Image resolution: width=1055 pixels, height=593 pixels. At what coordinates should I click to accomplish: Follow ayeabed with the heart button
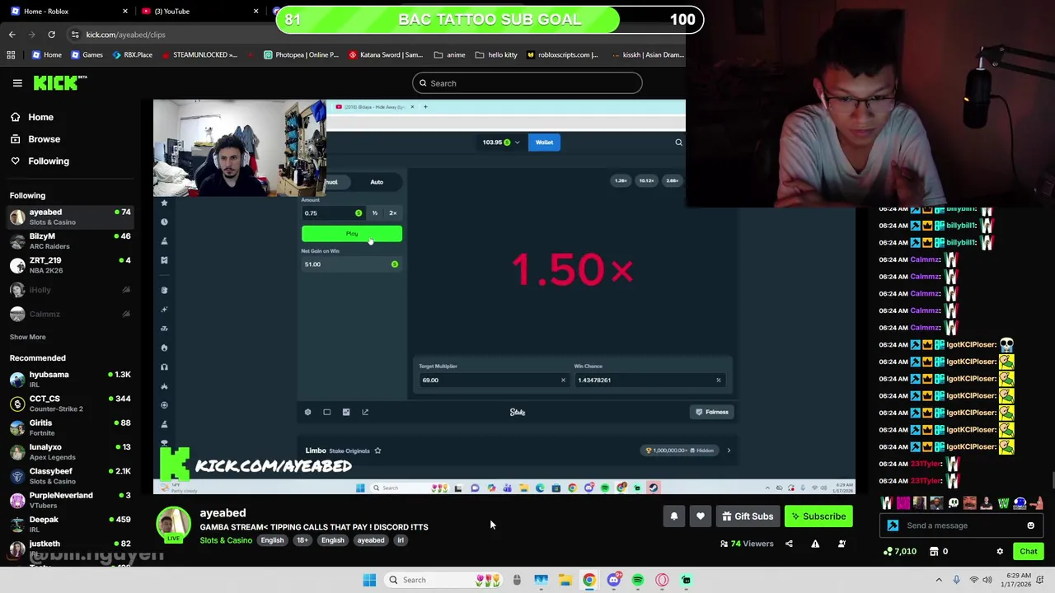coord(701,516)
